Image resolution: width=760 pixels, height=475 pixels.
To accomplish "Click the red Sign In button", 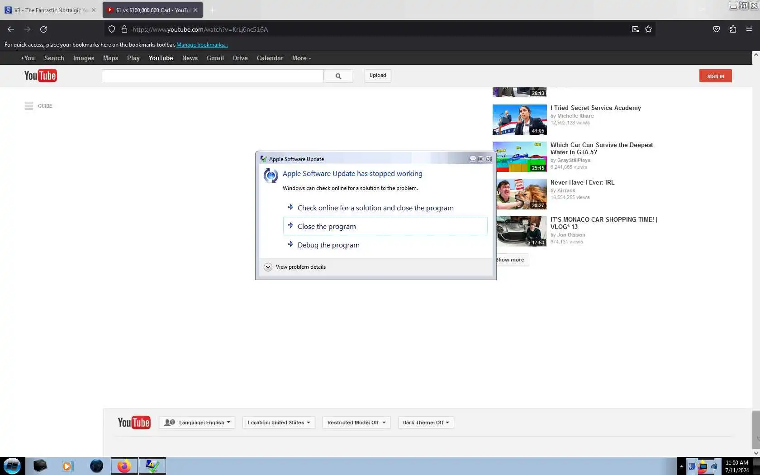I will [716, 76].
